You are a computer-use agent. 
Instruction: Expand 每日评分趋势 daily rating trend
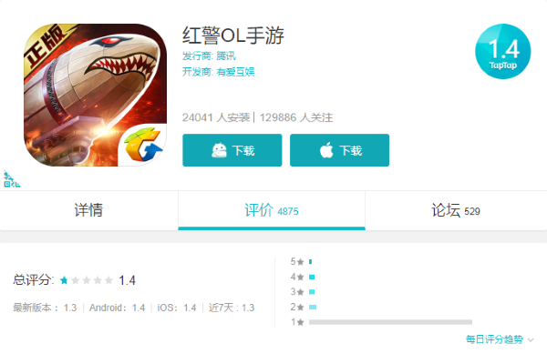(494, 339)
